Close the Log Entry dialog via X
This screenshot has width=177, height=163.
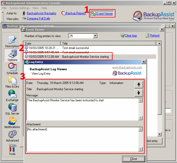[x=144, y=62]
